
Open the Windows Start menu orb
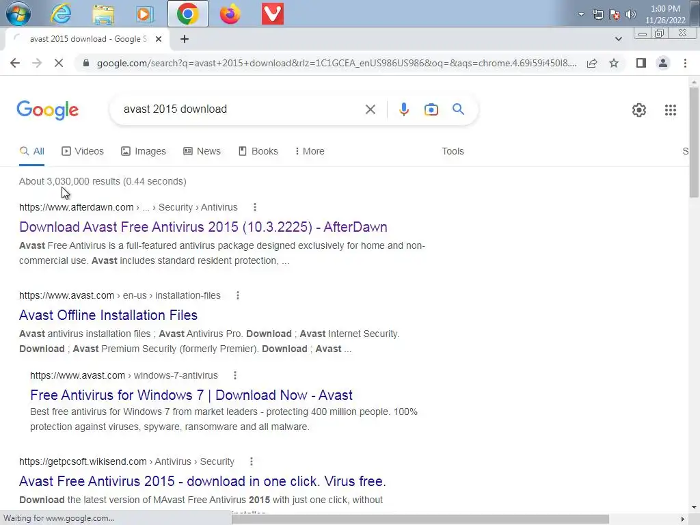[x=18, y=14]
